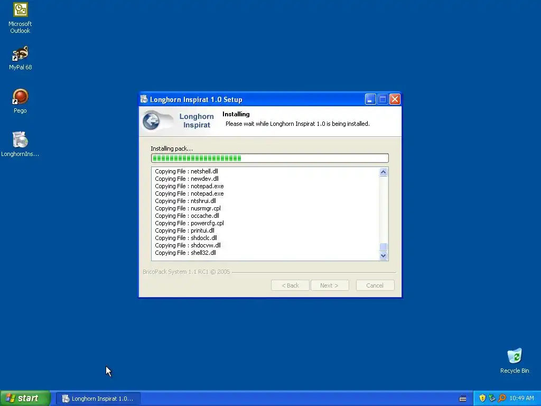Click the 10:49 AM system clock
Screen dimensions: 541x406
point(521,399)
